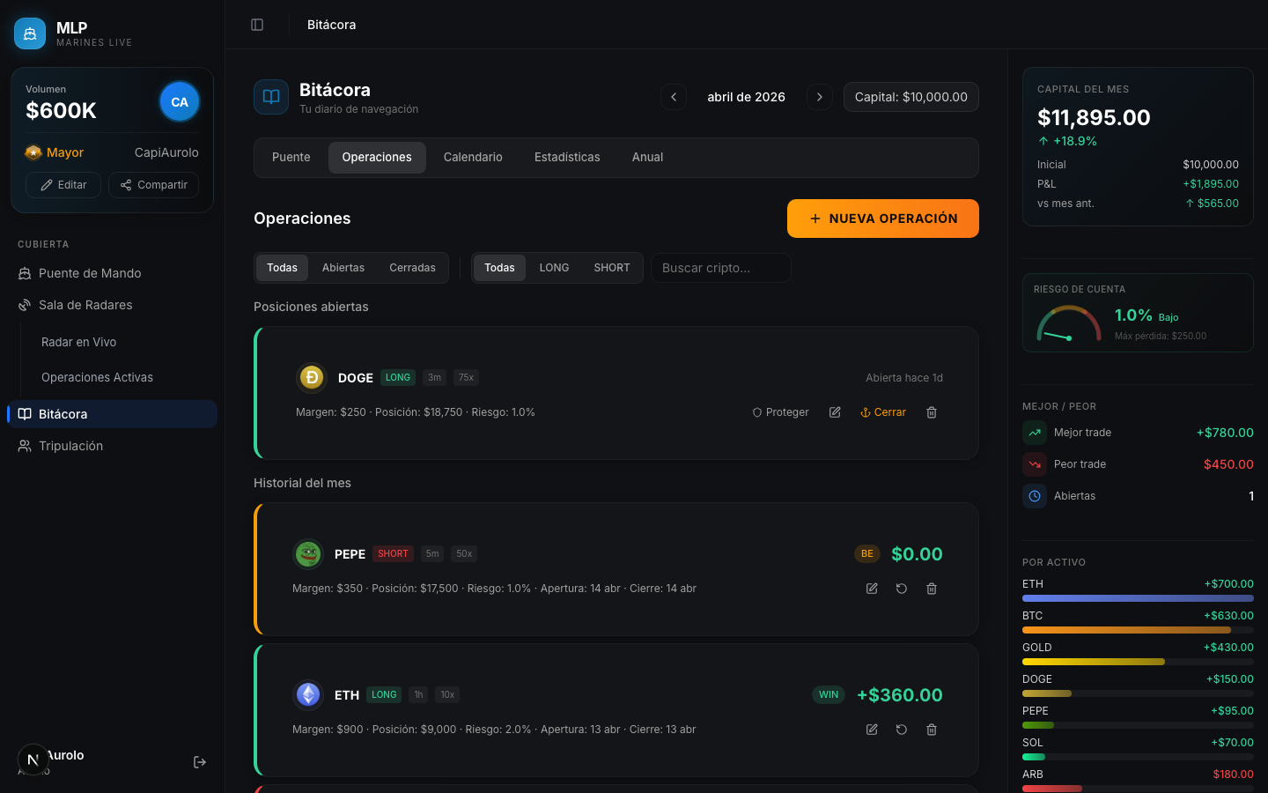Open the Estadísticas tab
This screenshot has width=1268, height=793.
point(567,158)
